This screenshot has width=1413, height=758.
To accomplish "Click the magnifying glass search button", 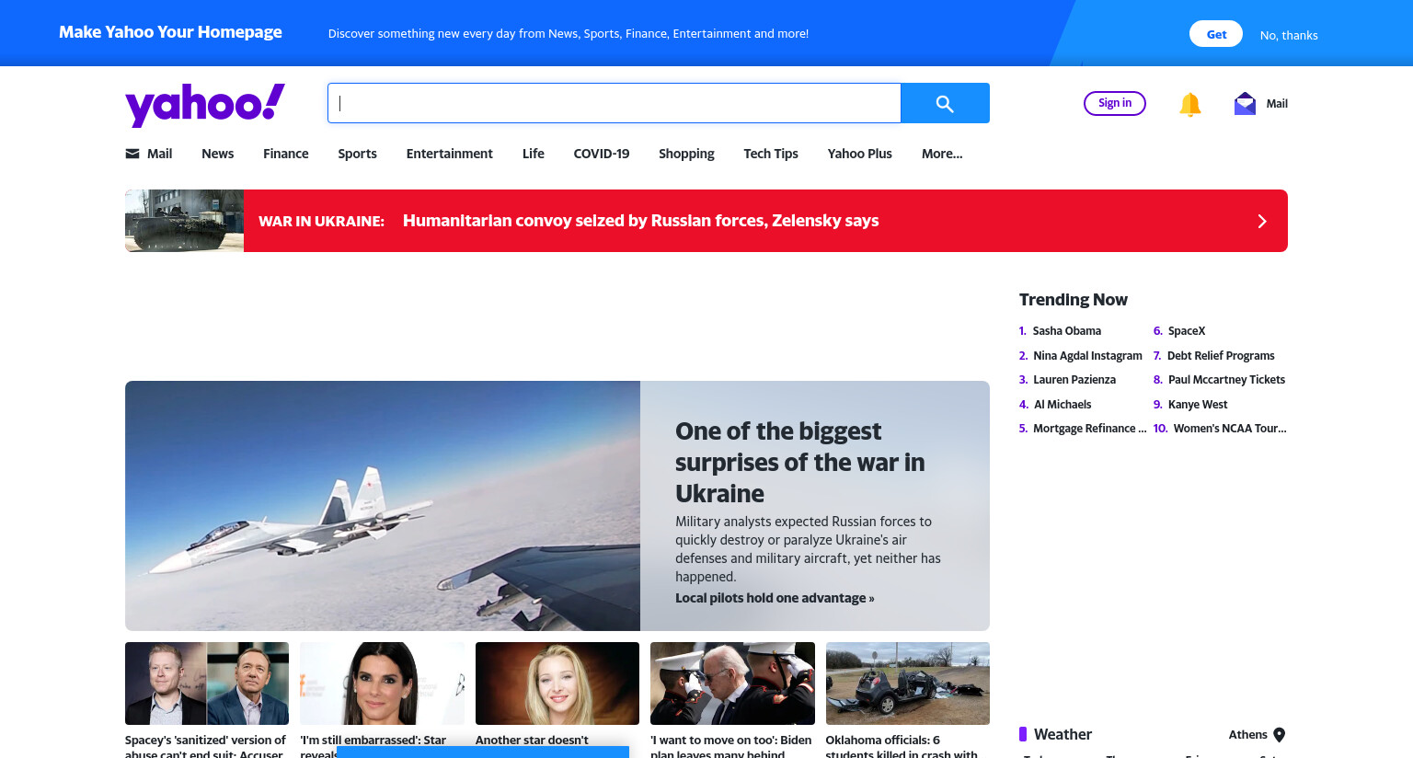I will (945, 103).
